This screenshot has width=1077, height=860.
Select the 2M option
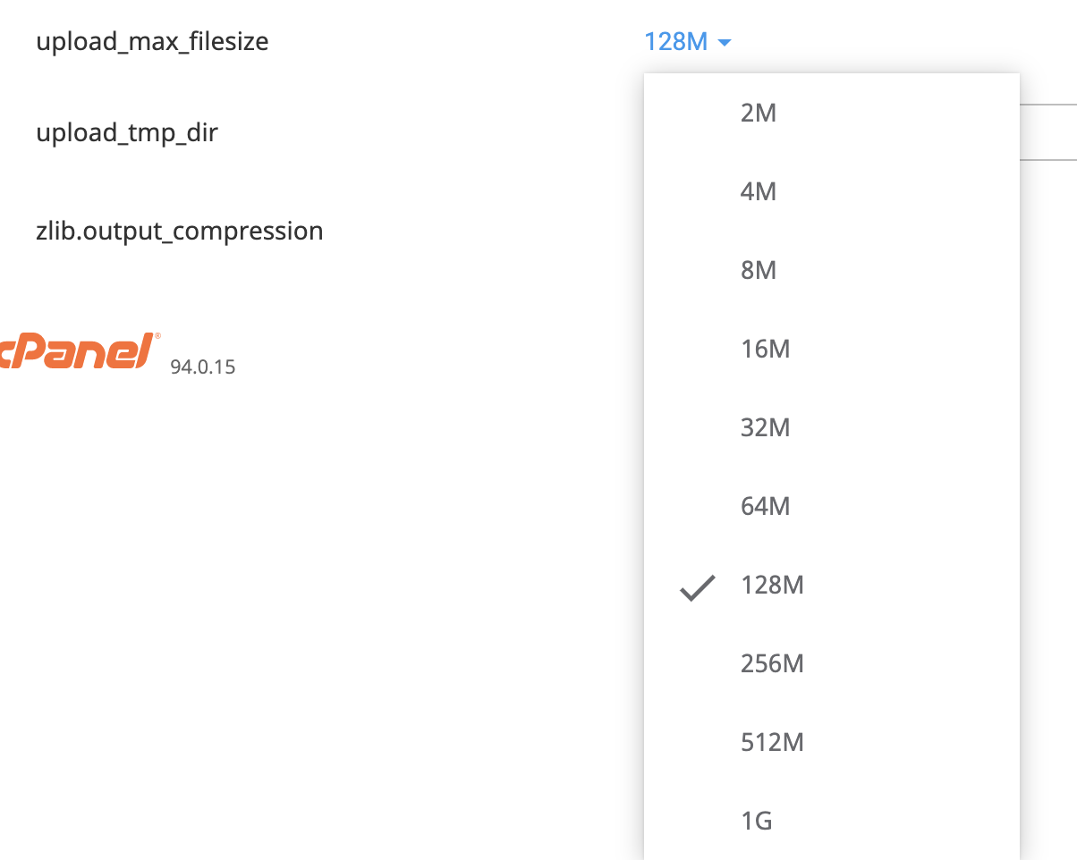point(832,113)
